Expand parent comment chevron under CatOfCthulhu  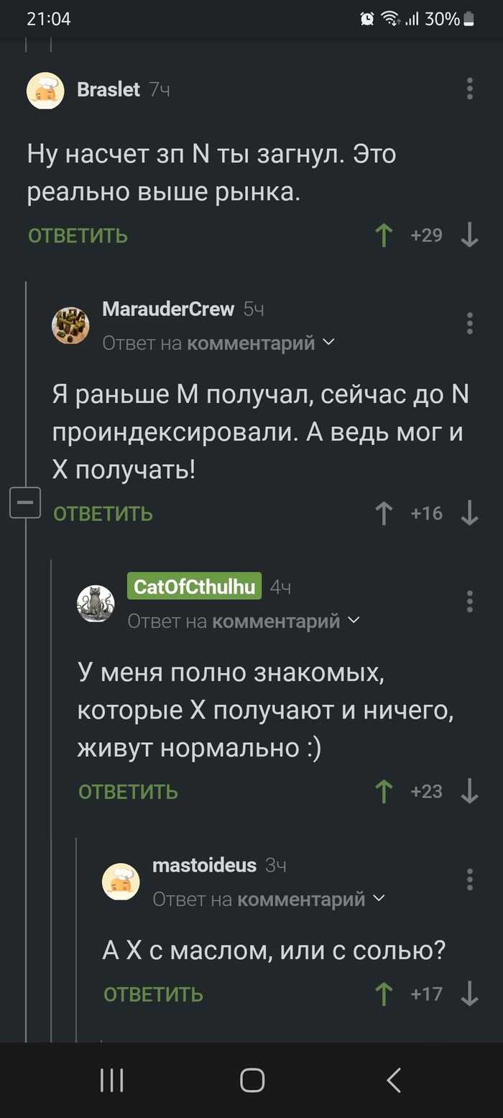pyautogui.click(x=354, y=620)
